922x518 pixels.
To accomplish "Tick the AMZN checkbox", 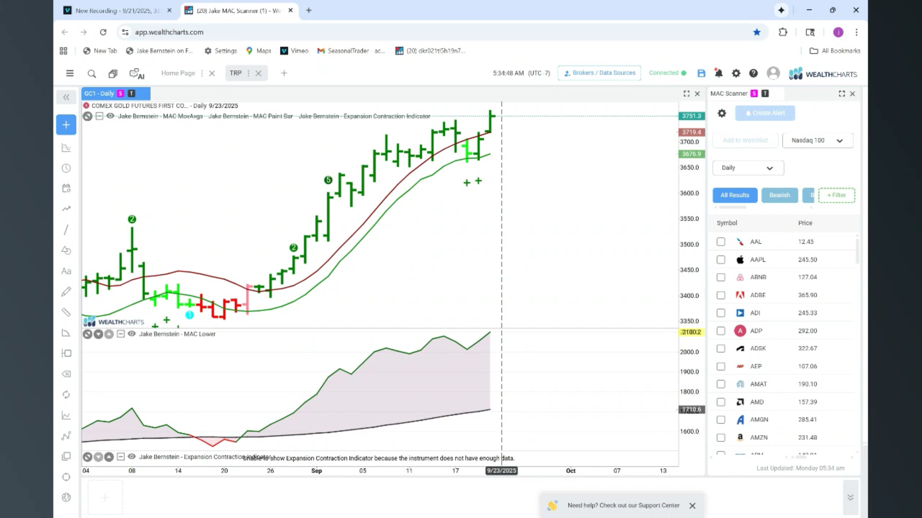I will tap(721, 437).
